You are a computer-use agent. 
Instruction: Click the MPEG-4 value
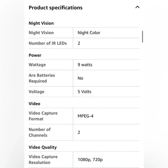85,116
